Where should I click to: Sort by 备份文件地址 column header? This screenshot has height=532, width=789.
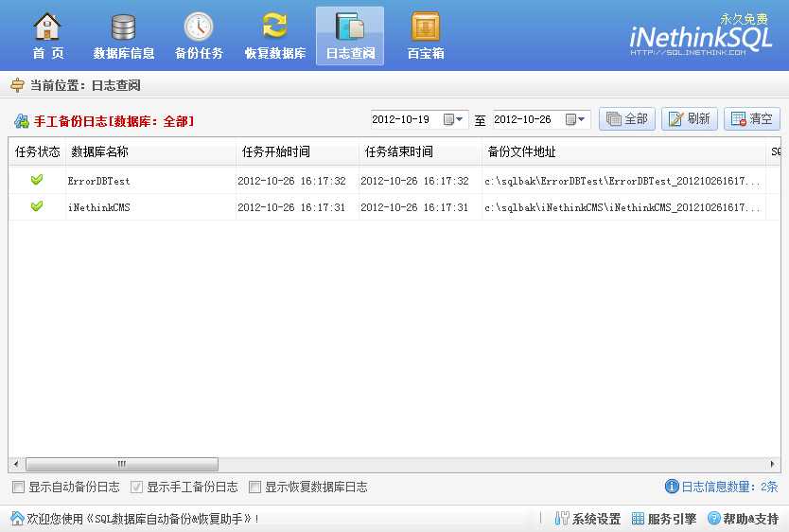[x=623, y=151]
